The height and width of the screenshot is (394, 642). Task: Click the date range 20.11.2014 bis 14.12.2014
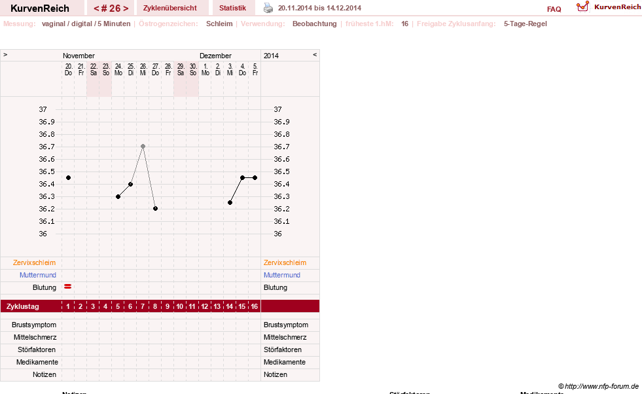[x=319, y=8]
